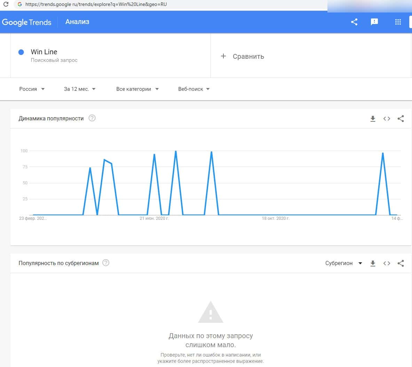The image size is (412, 367).
Task: Edit the Win Line search term
Action: [44, 52]
